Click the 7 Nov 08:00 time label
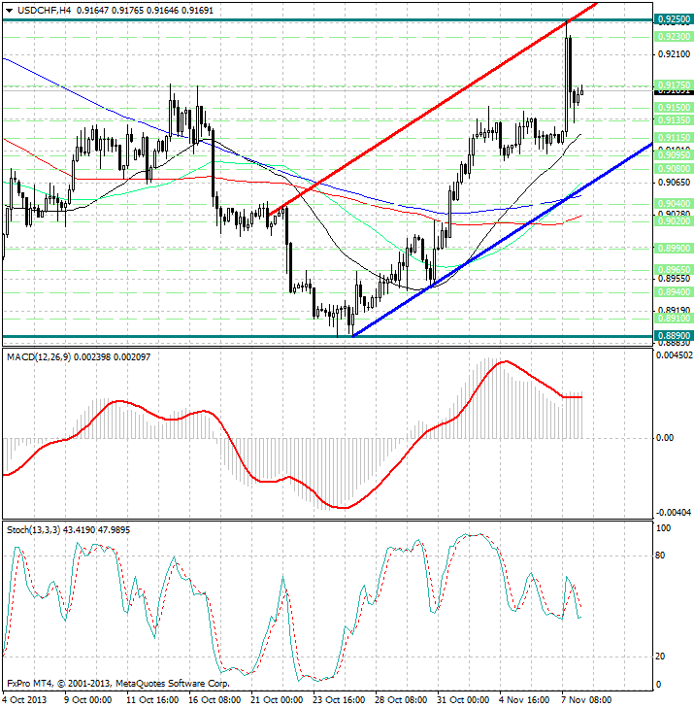Image resolution: width=694 pixels, height=708 pixels. click(586, 700)
